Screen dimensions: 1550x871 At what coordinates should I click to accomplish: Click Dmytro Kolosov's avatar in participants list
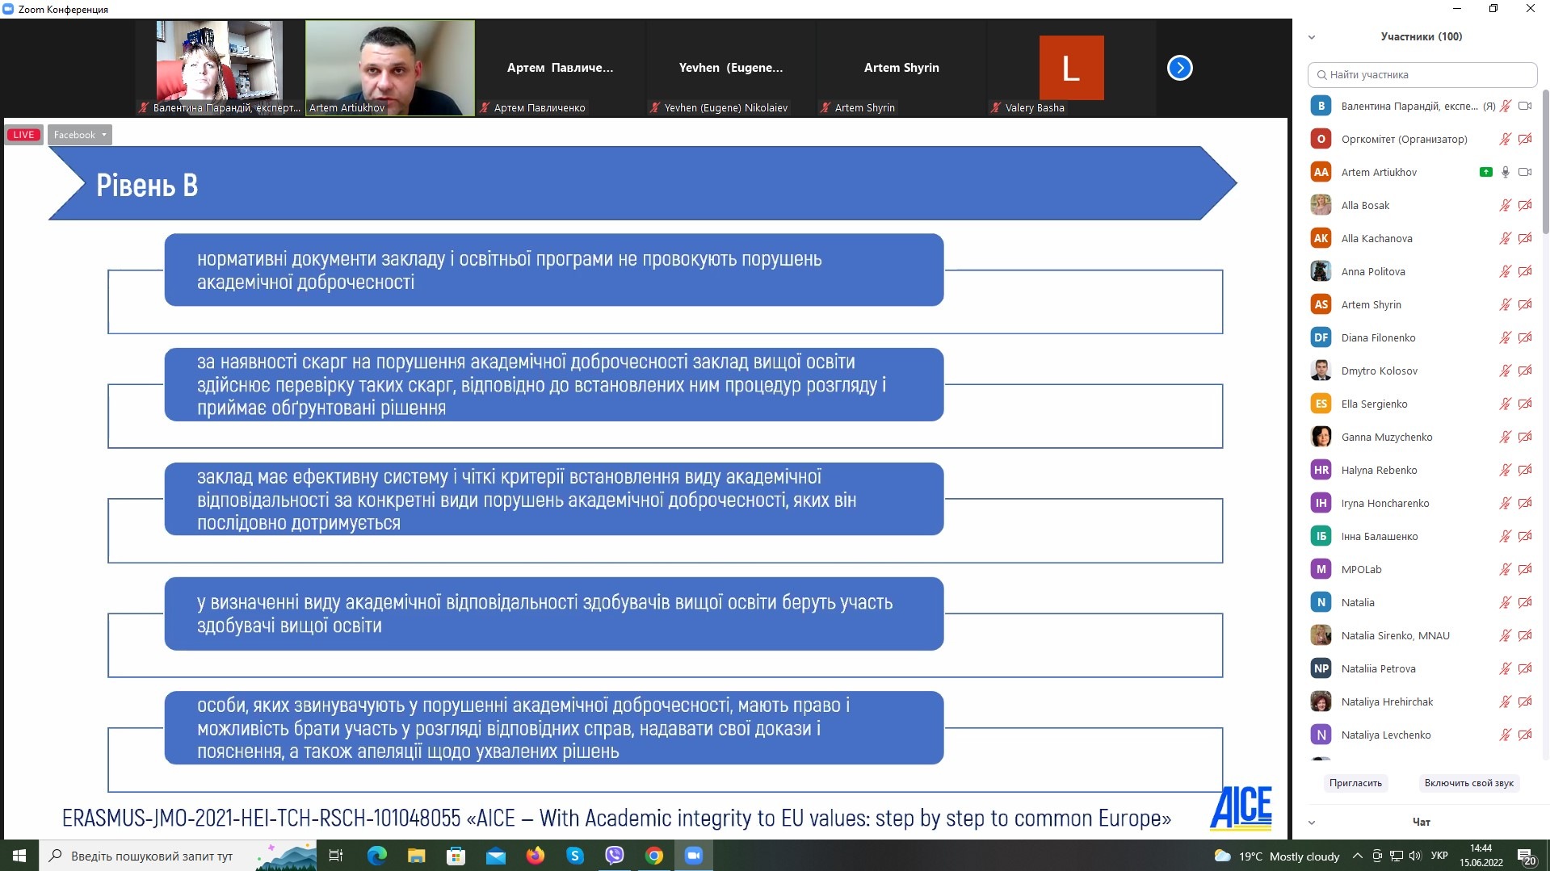tap(1321, 371)
